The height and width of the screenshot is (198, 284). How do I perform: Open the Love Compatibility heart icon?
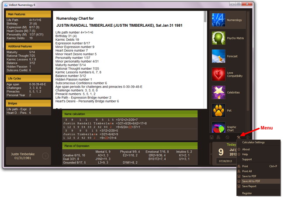pyautogui.click(x=218, y=74)
